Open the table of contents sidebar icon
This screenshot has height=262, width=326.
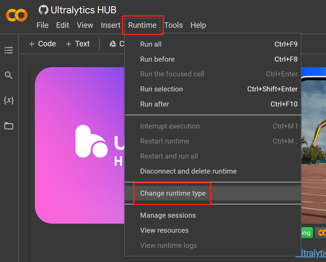point(9,50)
